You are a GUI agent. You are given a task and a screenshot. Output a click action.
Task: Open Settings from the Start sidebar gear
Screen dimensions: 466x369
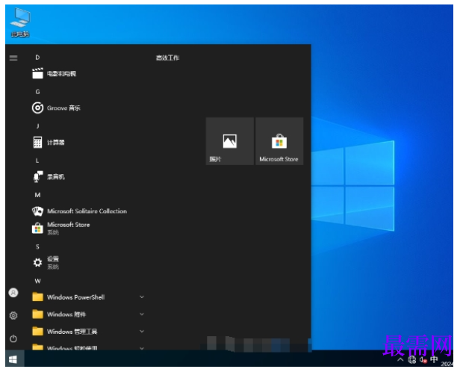pyautogui.click(x=13, y=315)
